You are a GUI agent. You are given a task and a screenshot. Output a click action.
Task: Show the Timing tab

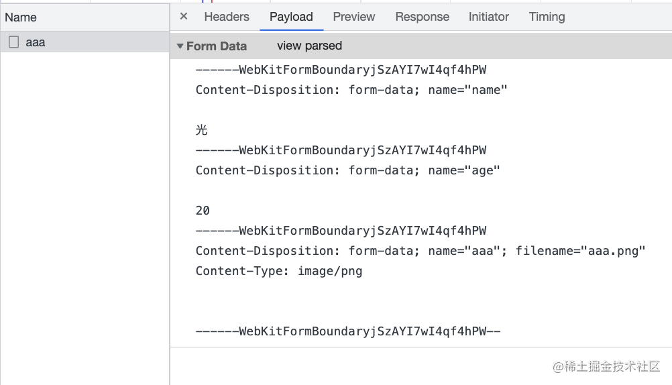click(x=547, y=17)
